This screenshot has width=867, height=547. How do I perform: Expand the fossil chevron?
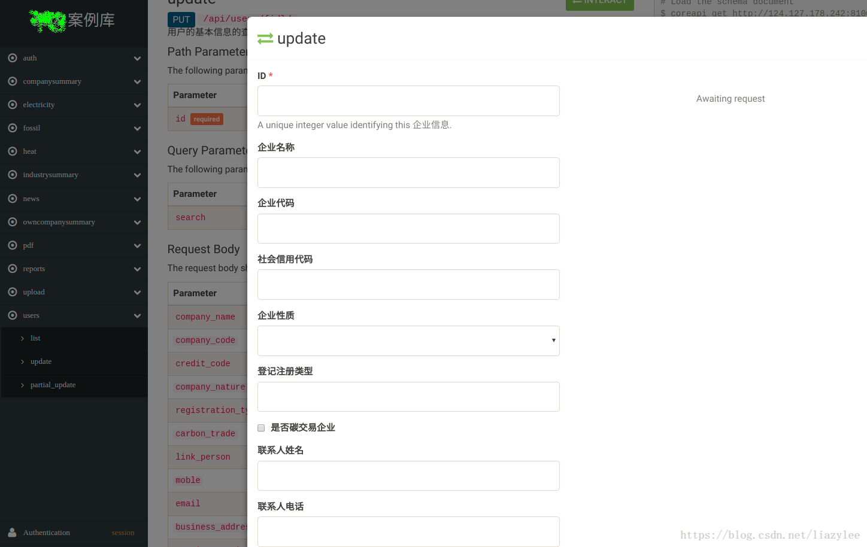tap(138, 129)
